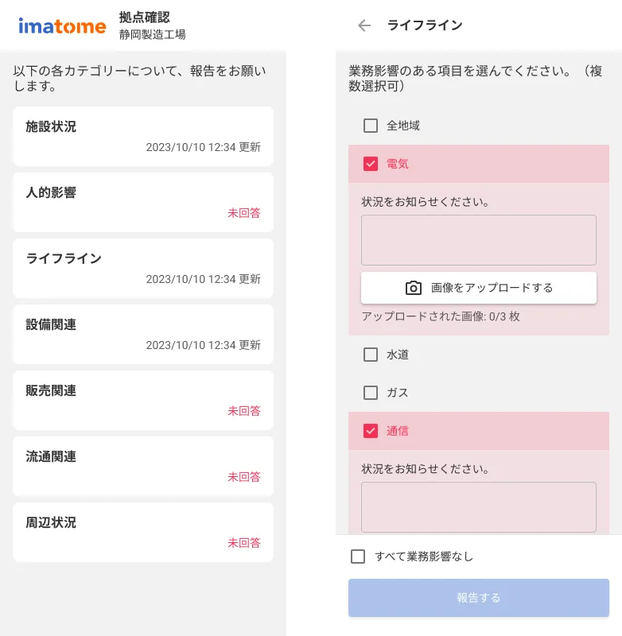This screenshot has height=636, width=622.
Task: Check the 全地域 checkbox
Action: (370, 125)
